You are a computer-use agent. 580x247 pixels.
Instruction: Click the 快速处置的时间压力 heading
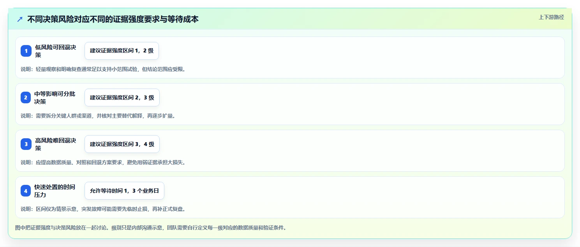tap(55, 191)
